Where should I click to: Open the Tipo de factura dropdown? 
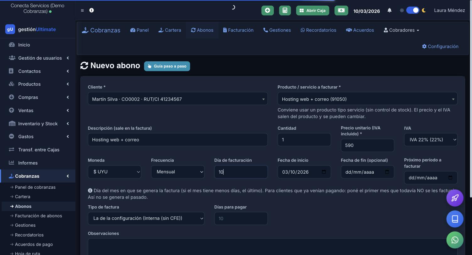click(146, 219)
